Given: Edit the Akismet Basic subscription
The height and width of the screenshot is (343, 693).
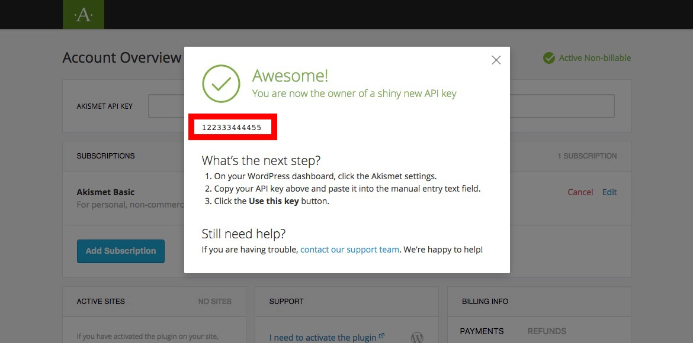Looking at the screenshot, I should [x=609, y=192].
